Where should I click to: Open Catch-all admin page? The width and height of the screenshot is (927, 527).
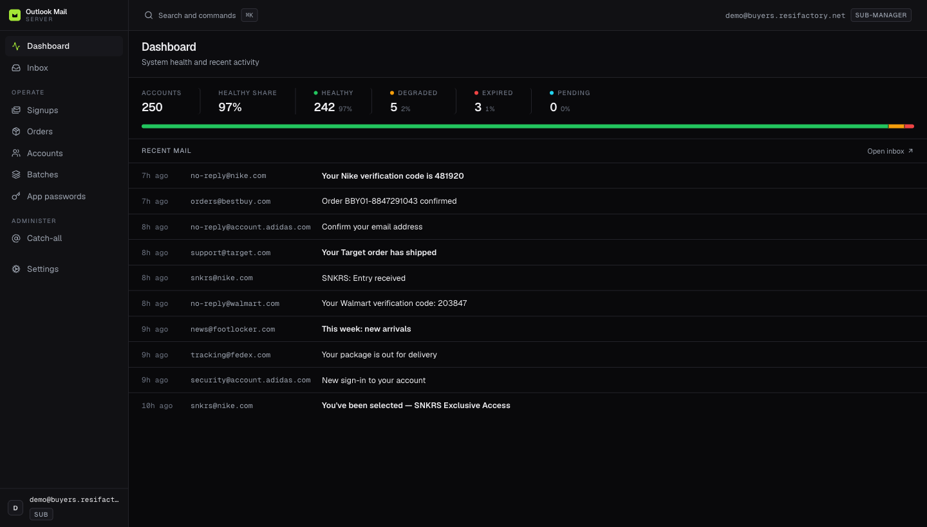(x=64, y=238)
